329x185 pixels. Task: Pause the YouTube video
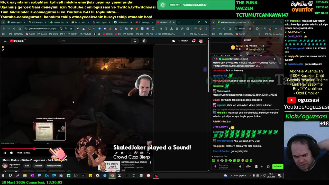coord(5,153)
